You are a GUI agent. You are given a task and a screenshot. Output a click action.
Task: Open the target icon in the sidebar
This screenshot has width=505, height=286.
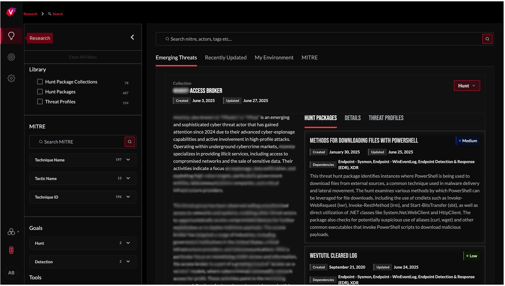pyautogui.click(x=11, y=57)
